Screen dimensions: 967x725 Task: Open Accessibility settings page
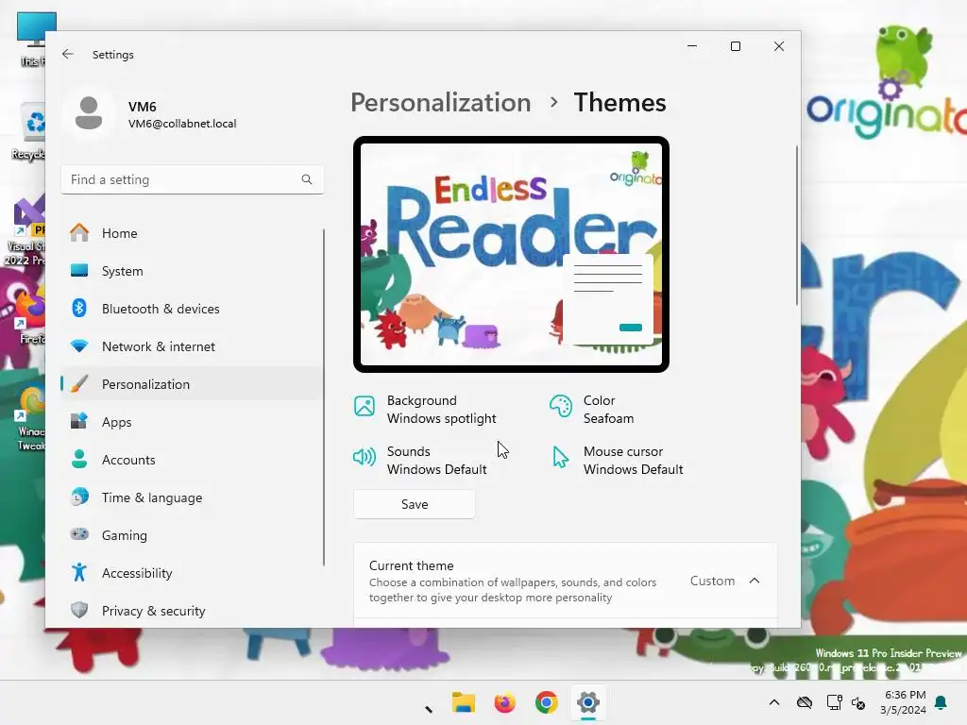click(x=192, y=572)
